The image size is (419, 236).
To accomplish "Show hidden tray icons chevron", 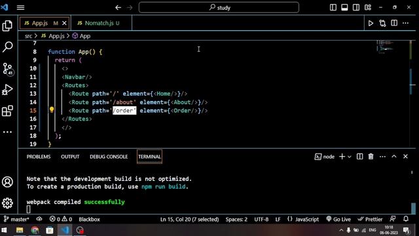I will pyautogui.click(x=341, y=230).
